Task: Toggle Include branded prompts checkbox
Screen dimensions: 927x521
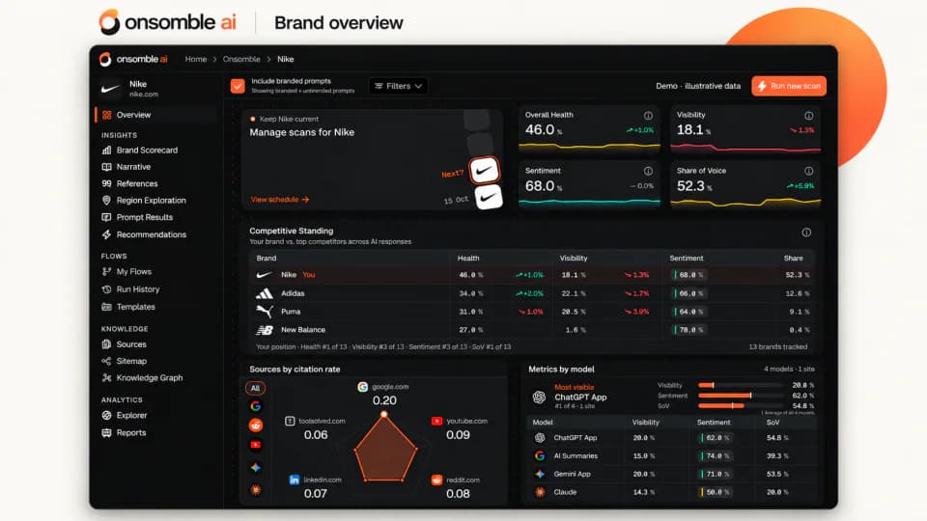Action: click(238, 86)
